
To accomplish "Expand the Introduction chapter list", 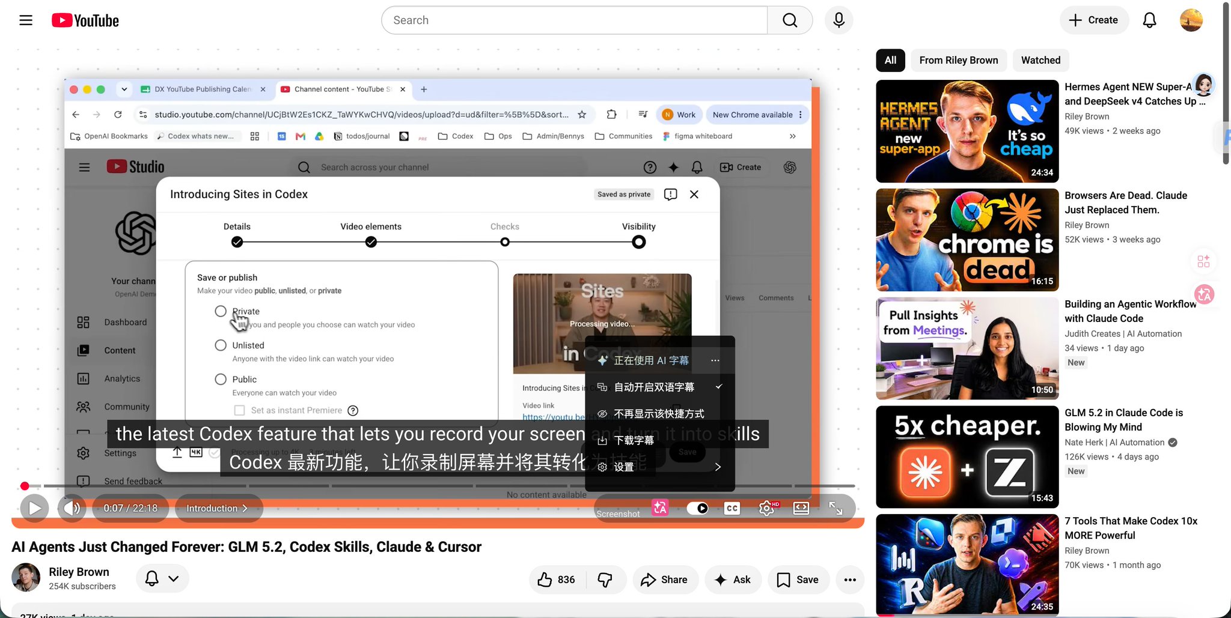I will (218, 508).
